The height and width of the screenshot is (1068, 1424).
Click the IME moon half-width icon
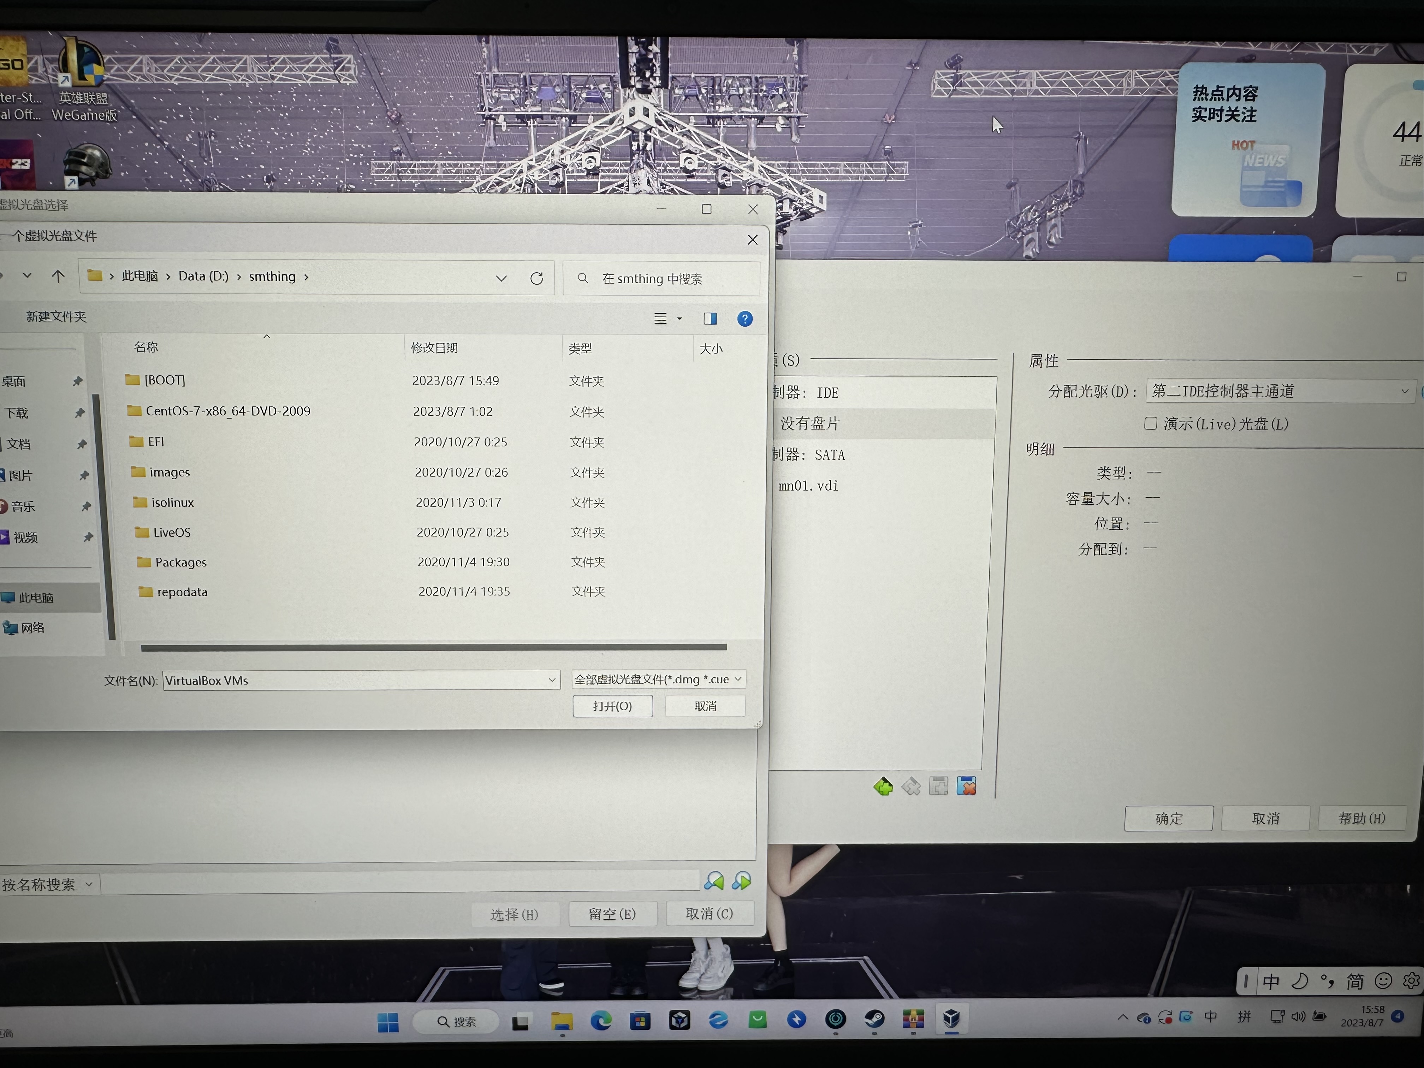[1300, 981]
